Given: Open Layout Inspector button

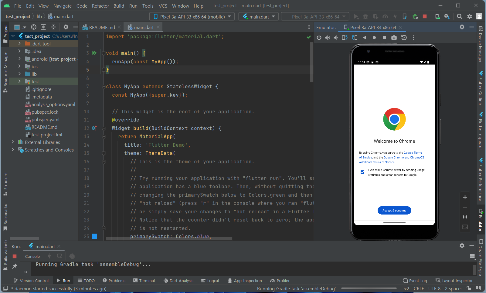Looking at the screenshot, I should point(454,281).
